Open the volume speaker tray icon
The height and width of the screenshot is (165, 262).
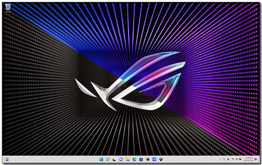coord(237,159)
